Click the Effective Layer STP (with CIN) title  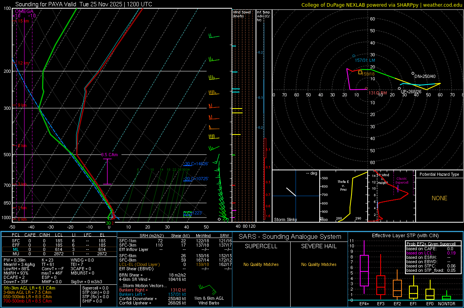[405, 236]
